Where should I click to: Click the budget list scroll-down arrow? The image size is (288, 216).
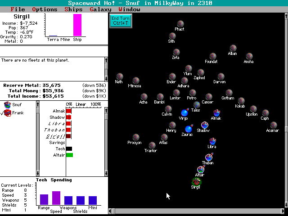click(106, 173)
